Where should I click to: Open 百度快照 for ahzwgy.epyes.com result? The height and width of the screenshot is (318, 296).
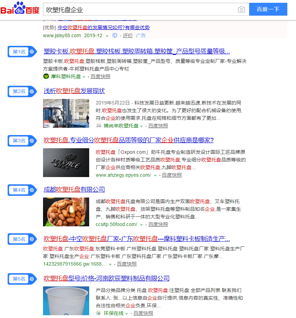click(172, 175)
